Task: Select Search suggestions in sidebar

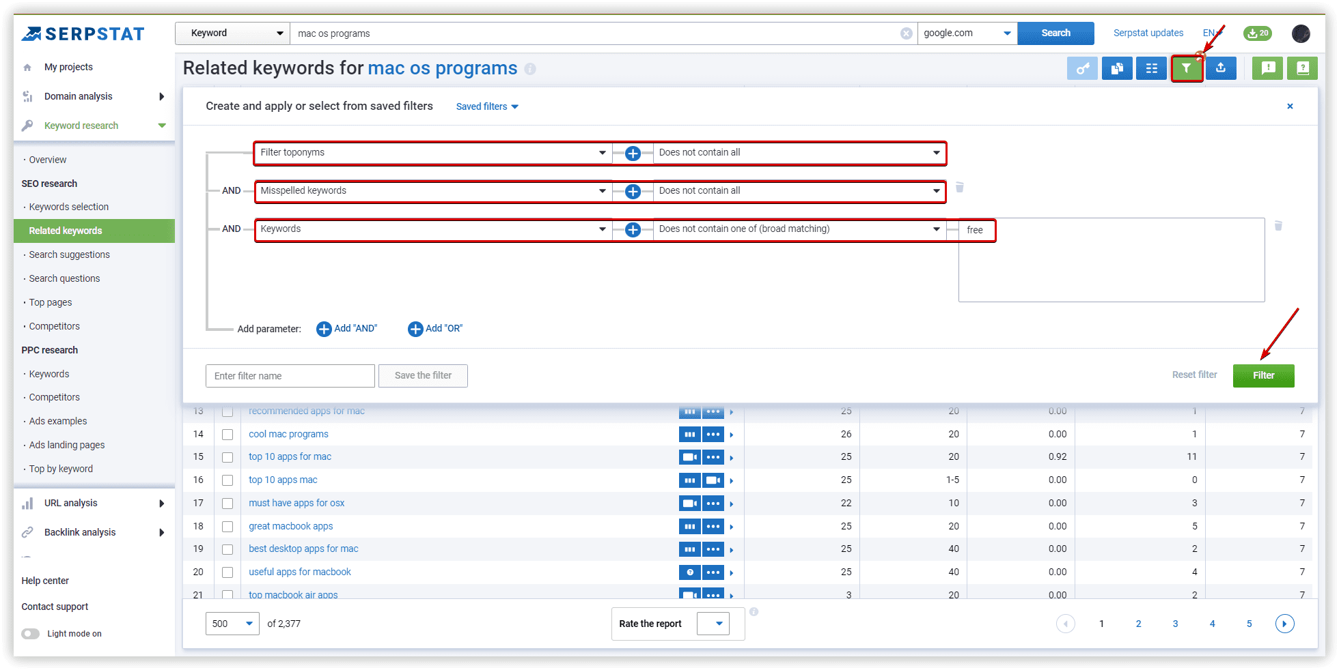Action: pyautogui.click(x=69, y=255)
